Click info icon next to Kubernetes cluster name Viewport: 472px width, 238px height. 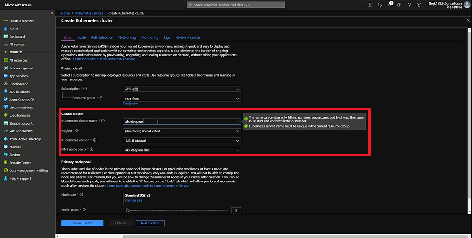[103, 121]
